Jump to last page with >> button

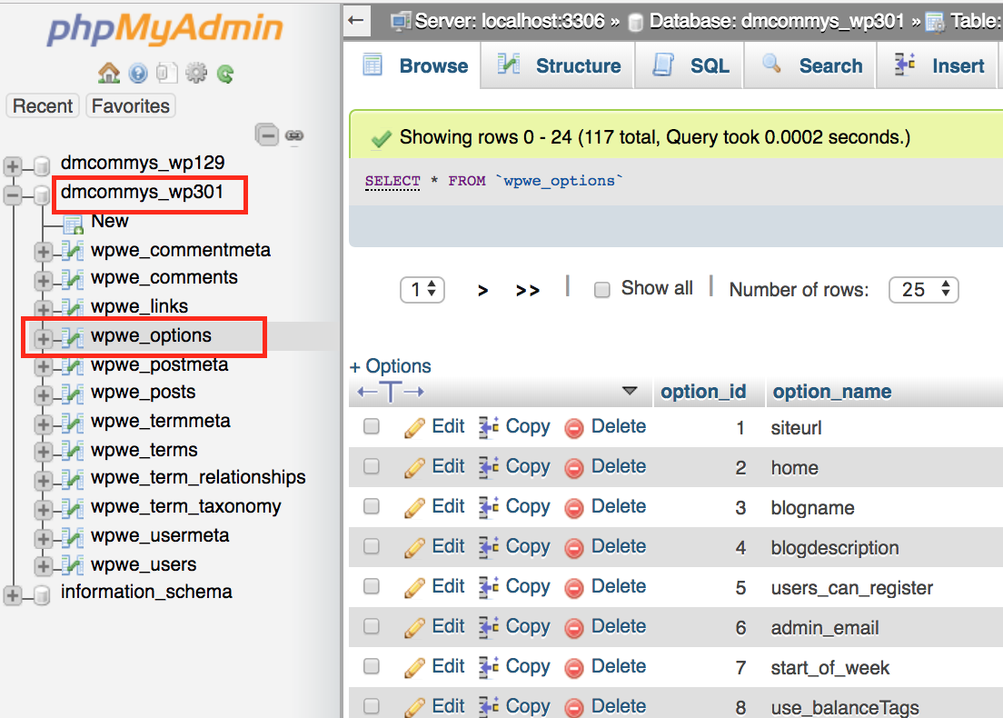pyautogui.click(x=528, y=291)
